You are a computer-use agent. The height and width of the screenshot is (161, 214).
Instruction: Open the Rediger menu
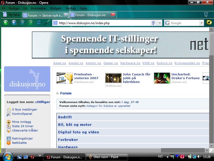(14, 8)
